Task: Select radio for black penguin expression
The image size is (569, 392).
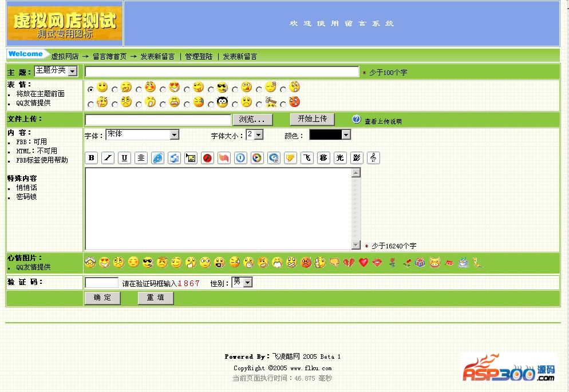Action: [x=211, y=104]
